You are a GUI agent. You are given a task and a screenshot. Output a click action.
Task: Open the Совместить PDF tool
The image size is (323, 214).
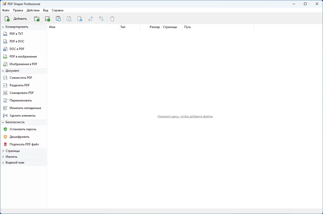(21, 77)
